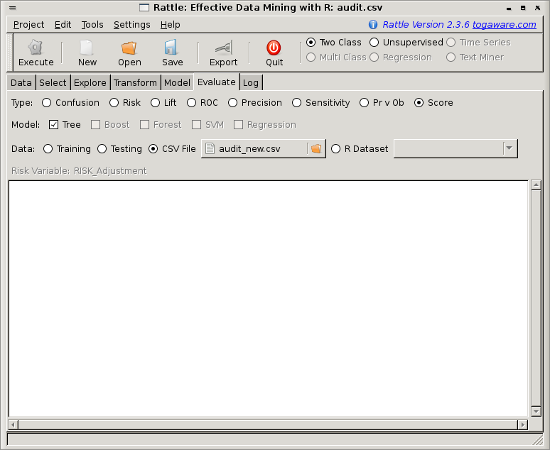Select the Confusion evaluation type
The height and width of the screenshot is (450, 550).
point(47,103)
